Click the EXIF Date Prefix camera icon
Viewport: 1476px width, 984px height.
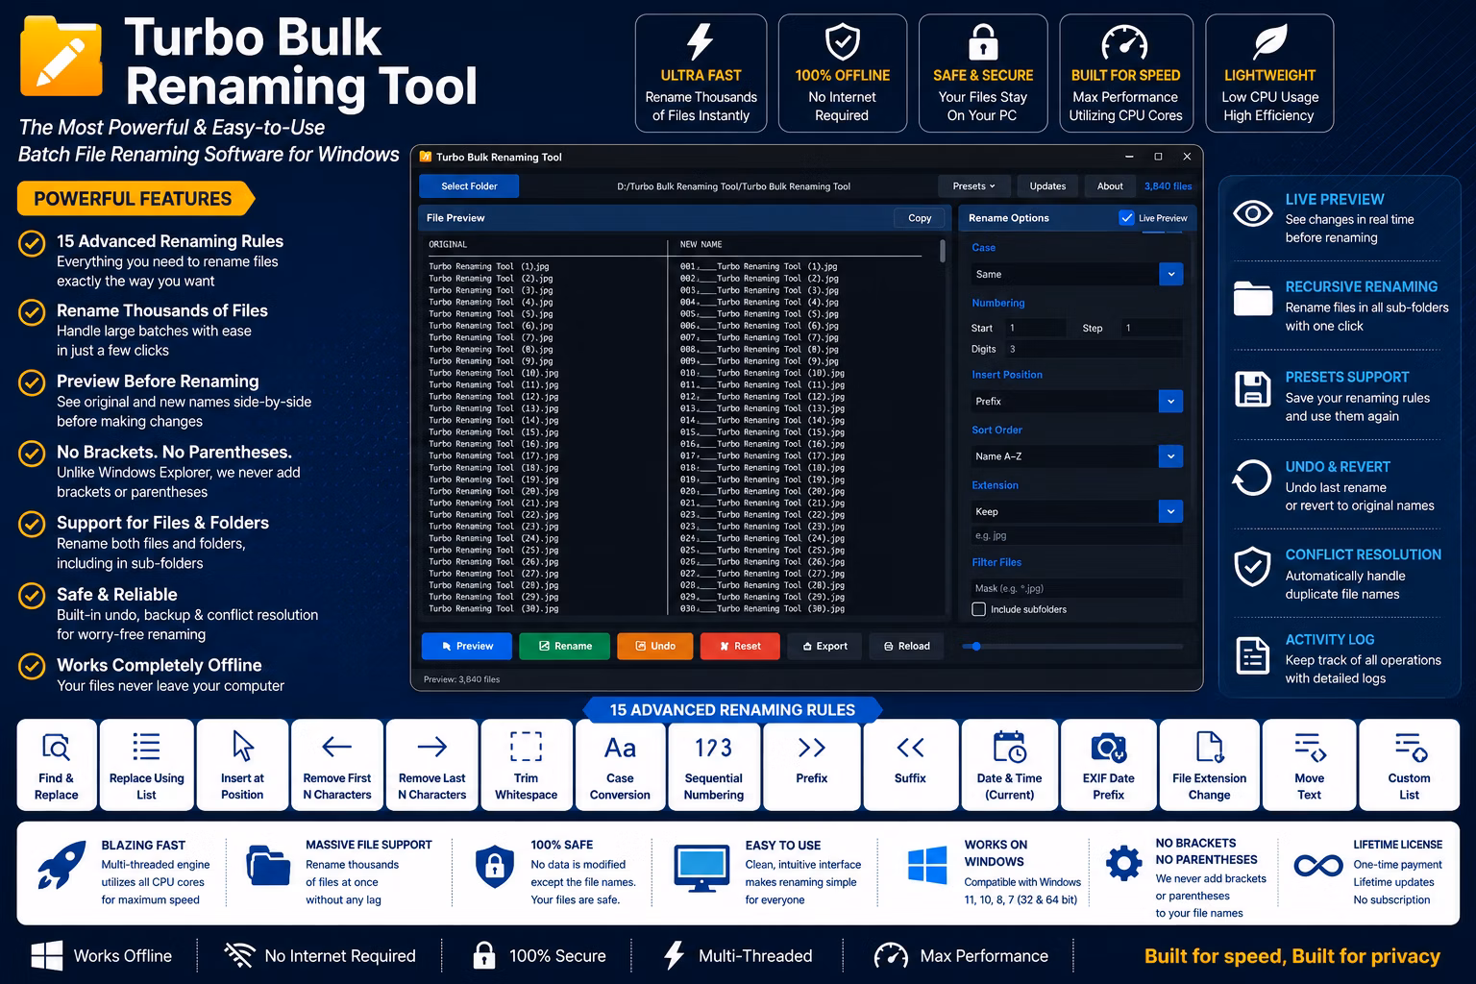[x=1108, y=747]
